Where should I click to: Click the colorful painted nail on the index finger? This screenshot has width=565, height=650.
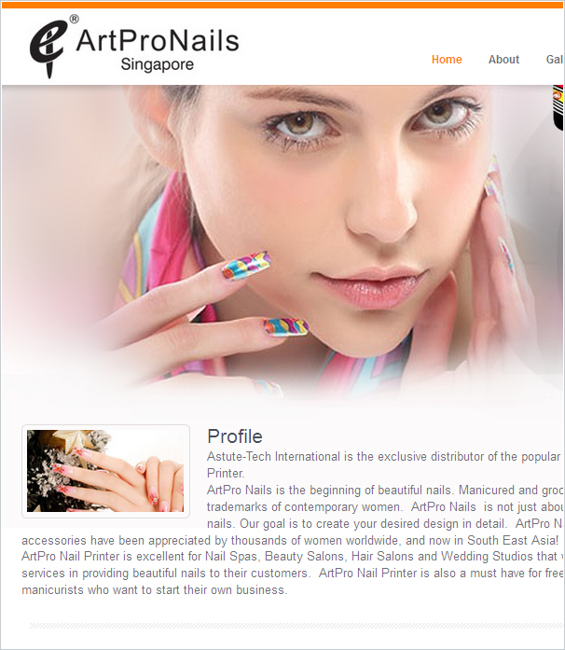pyautogui.click(x=246, y=265)
